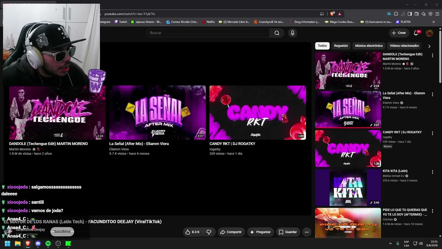
Task: Open La Señal After Mix end-screen thumbnail
Action: pyautogui.click(x=157, y=113)
